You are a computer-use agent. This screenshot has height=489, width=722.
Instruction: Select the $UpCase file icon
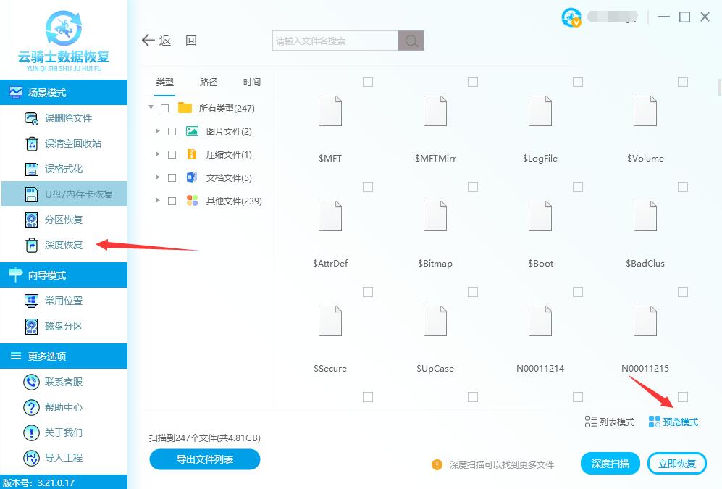pos(435,321)
